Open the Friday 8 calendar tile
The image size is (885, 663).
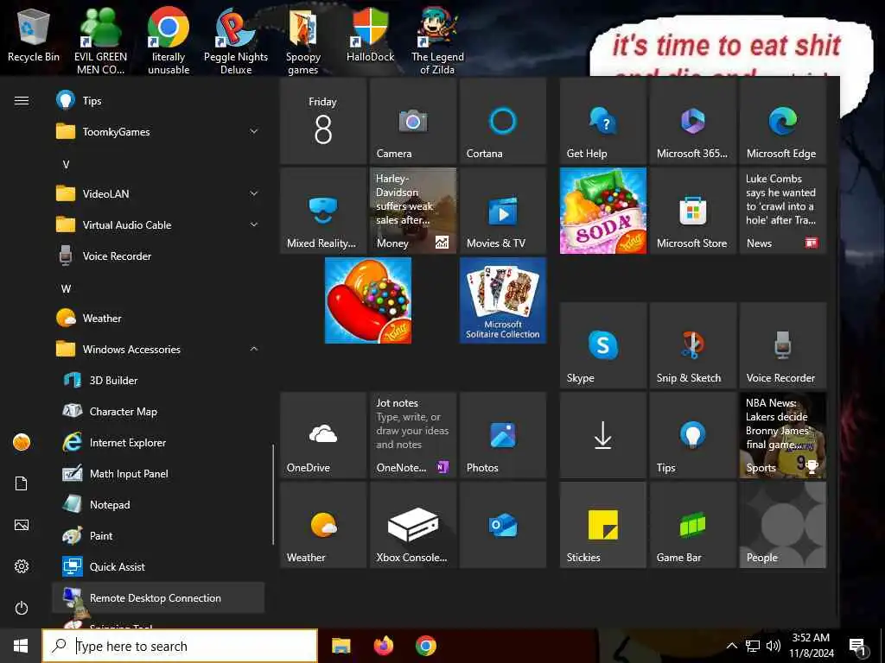click(323, 121)
